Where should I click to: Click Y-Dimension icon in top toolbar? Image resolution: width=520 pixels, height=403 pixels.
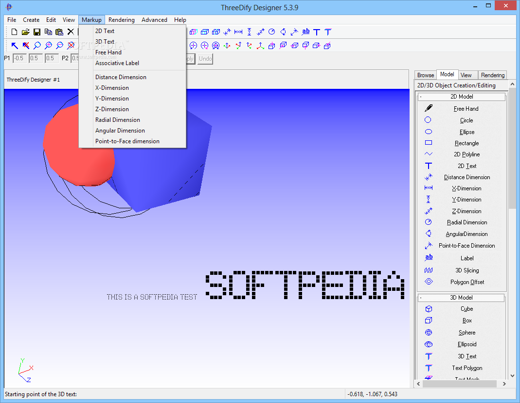[250, 32]
